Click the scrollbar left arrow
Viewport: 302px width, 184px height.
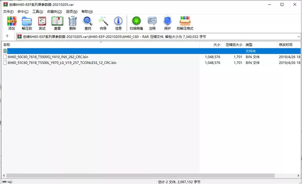(x=4, y=176)
